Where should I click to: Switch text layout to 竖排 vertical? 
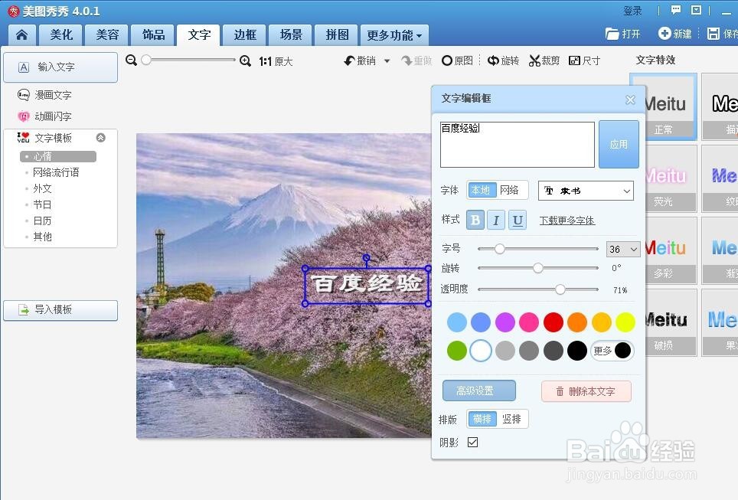tap(511, 419)
